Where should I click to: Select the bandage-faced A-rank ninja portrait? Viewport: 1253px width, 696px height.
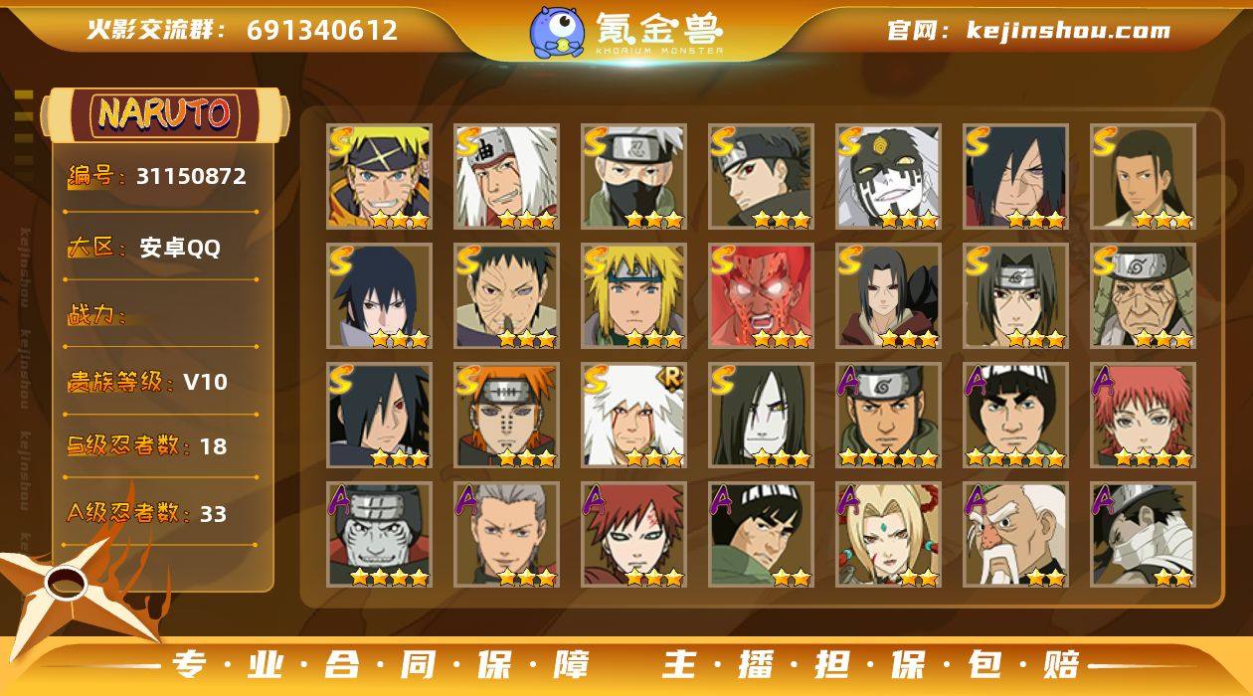[1143, 534]
